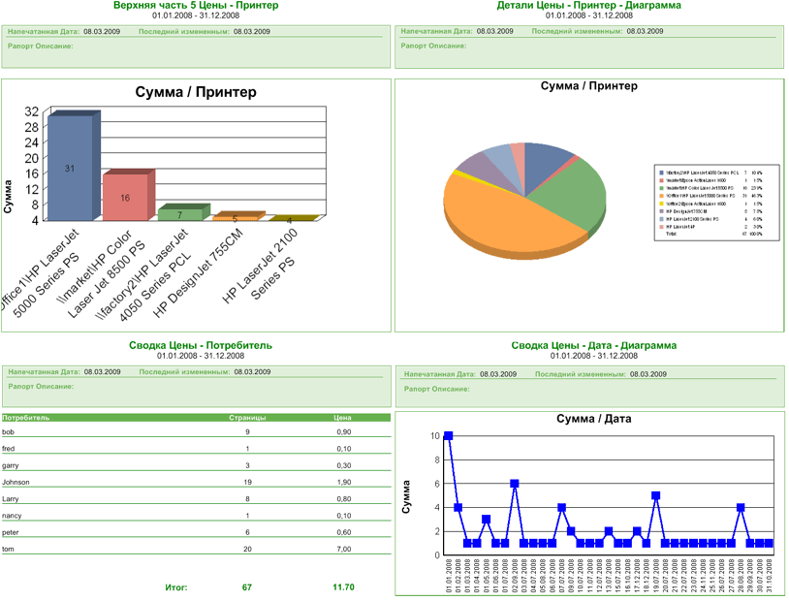
Task: Click the purple pie slice
Action: (484, 170)
